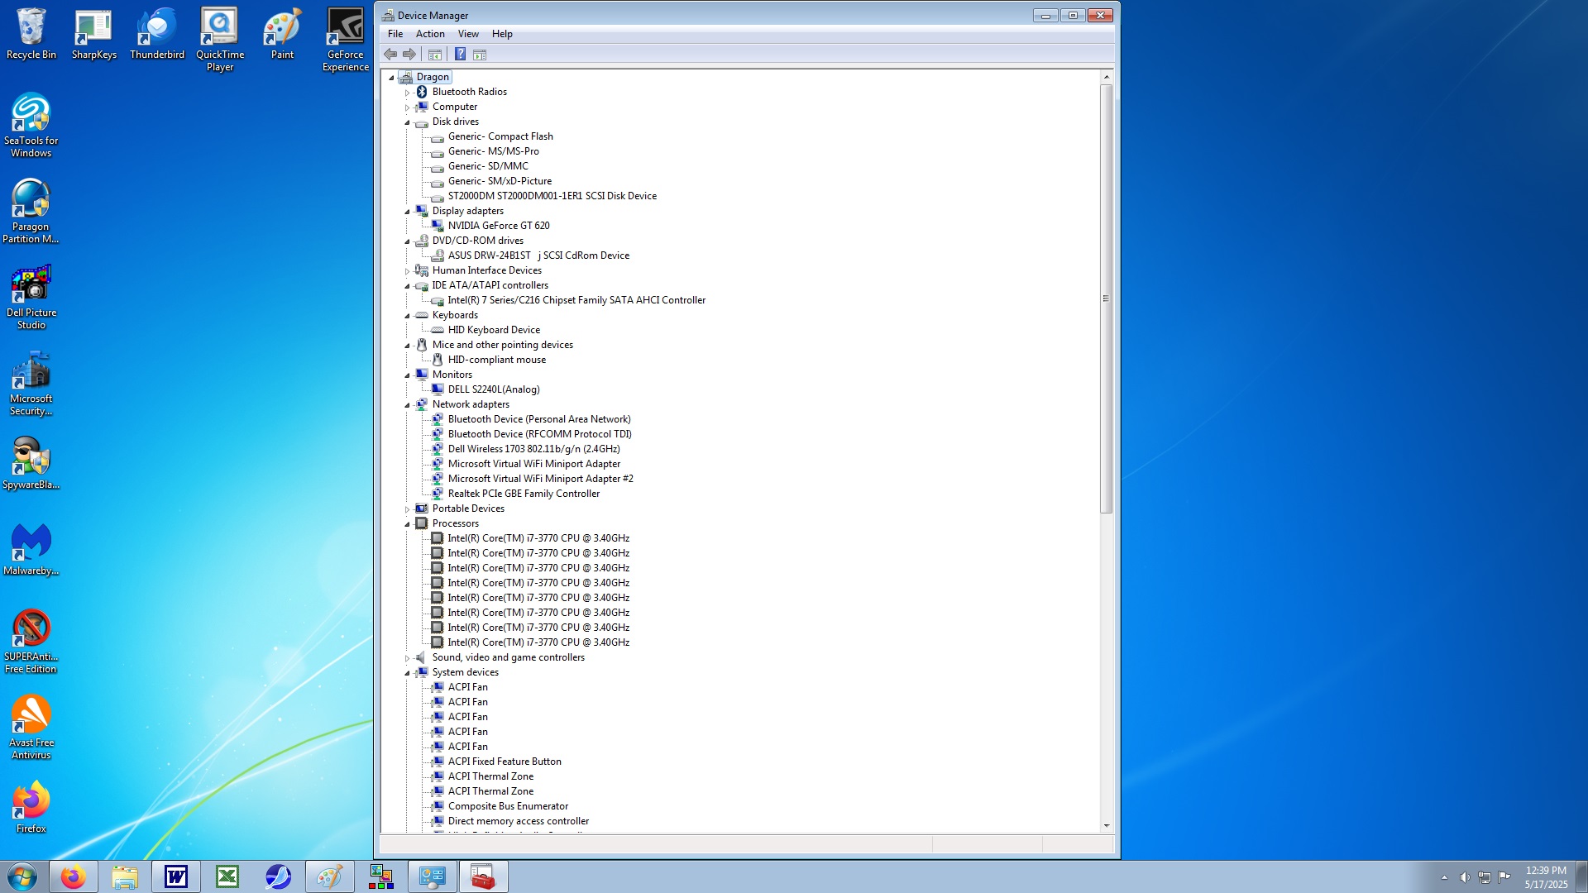
Task: Expand Bluetooth Radios node
Action: (407, 93)
